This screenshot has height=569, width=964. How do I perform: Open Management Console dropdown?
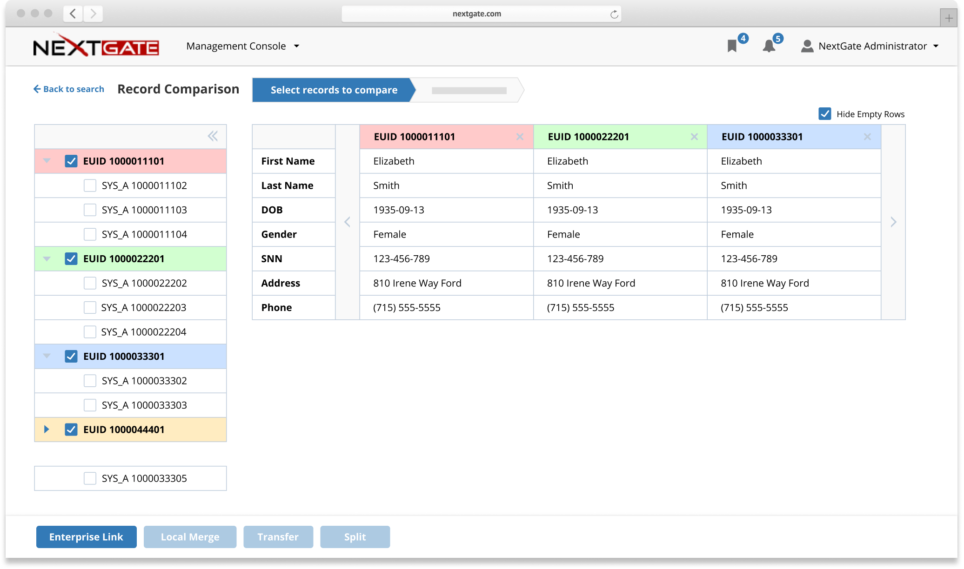(x=242, y=46)
